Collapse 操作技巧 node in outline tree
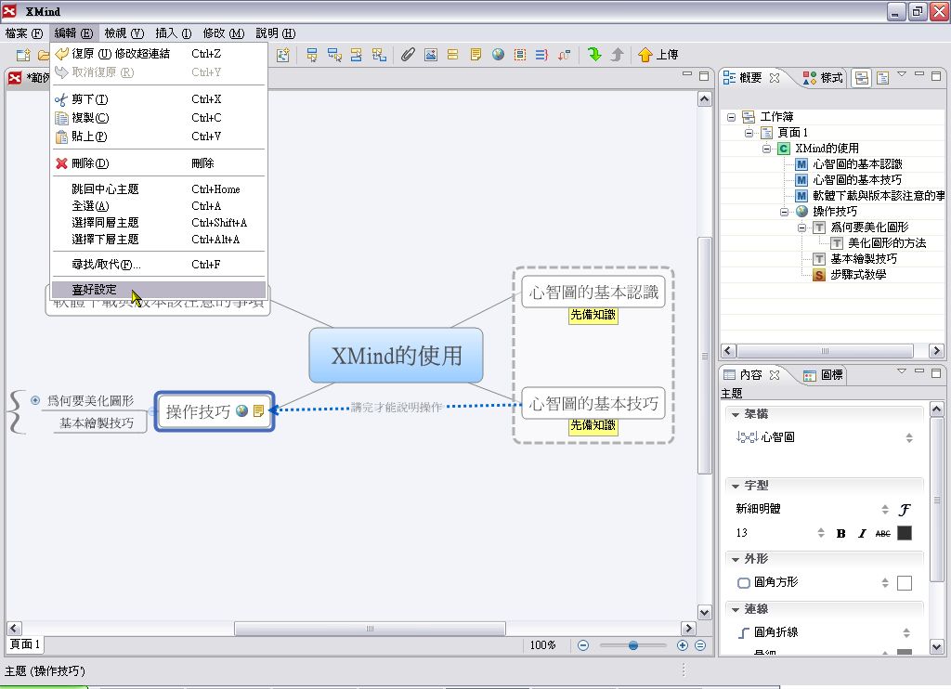 coord(784,212)
